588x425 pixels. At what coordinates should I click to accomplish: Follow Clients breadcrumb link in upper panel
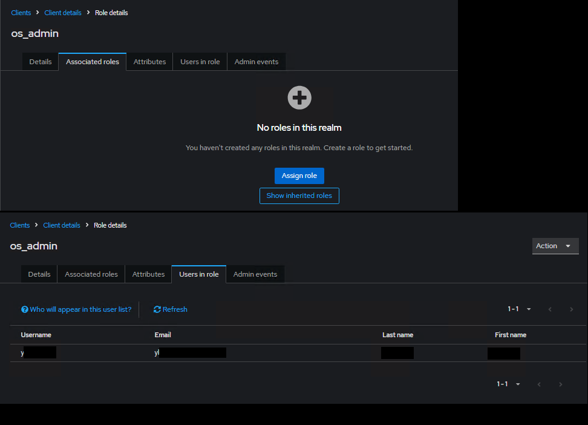click(x=21, y=13)
